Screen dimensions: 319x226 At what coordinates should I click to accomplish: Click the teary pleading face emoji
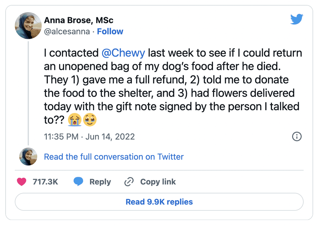[89, 120]
